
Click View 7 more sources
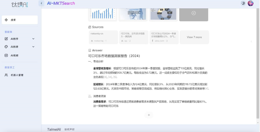tap(194, 37)
